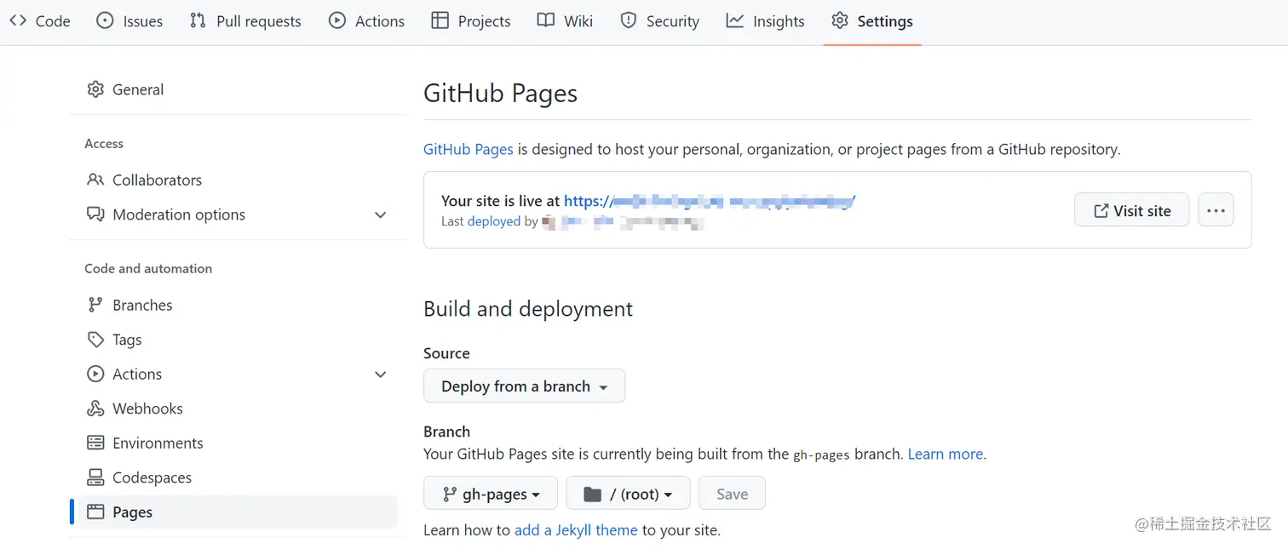Open Branches settings page

pyautogui.click(x=237, y=305)
